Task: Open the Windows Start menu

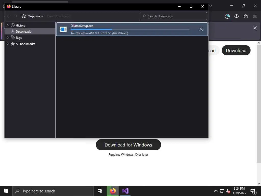Action: point(6,191)
